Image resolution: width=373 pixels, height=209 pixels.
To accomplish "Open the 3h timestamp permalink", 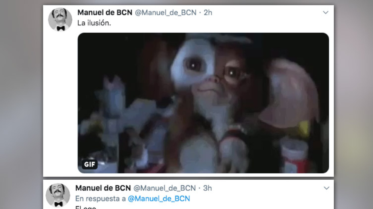I will coord(207,188).
